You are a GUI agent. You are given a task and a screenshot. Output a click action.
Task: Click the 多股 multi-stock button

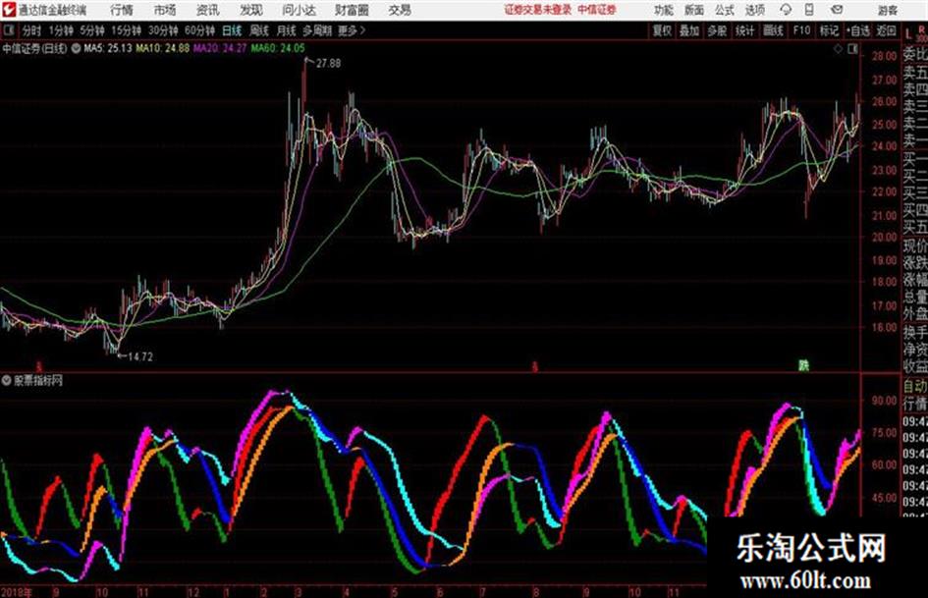(717, 30)
